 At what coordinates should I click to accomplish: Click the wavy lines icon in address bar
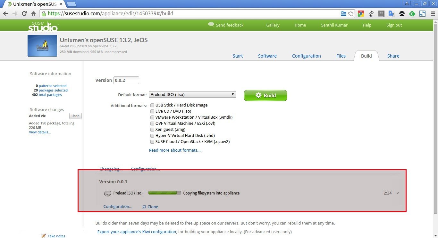point(343,14)
